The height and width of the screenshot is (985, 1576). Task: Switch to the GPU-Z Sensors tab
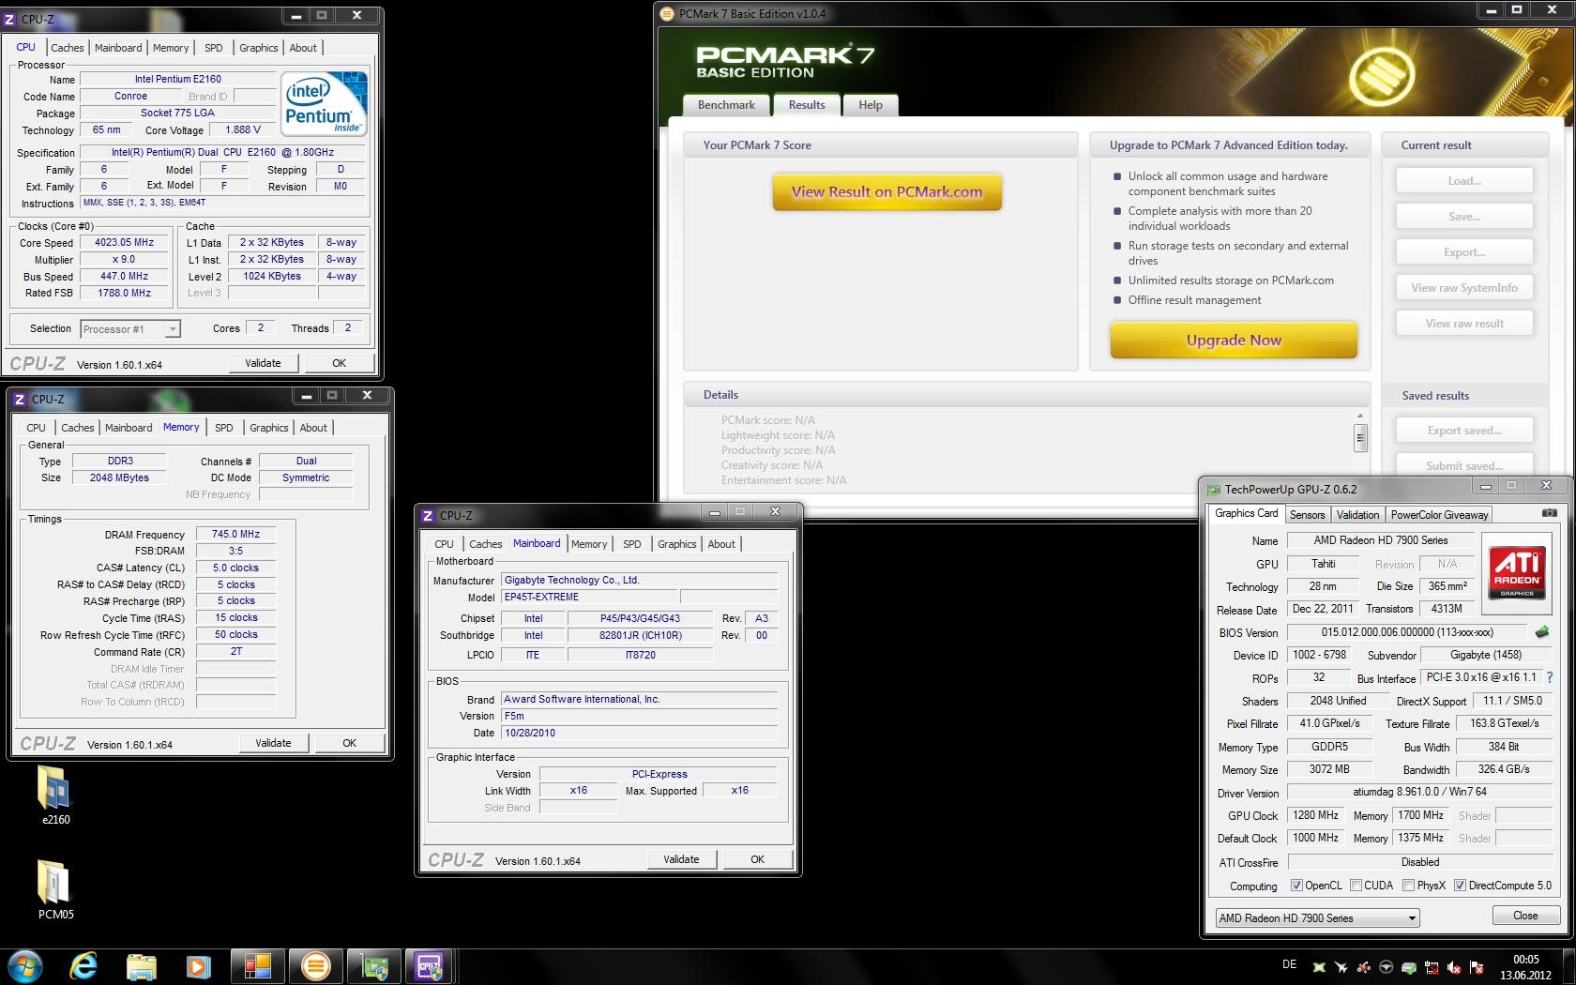point(1307,514)
